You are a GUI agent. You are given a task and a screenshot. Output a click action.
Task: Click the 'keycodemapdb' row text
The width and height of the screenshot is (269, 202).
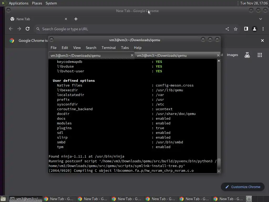pyautogui.click(x=69, y=62)
